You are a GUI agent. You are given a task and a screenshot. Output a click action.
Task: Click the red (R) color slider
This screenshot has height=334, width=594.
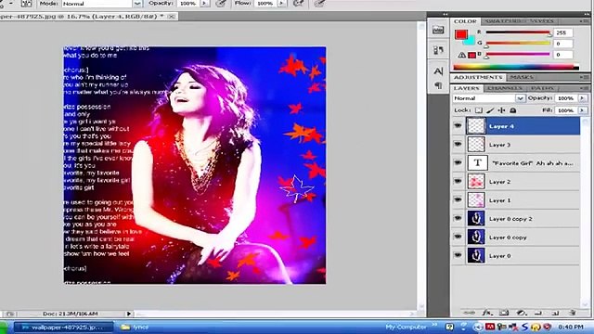coord(518,32)
